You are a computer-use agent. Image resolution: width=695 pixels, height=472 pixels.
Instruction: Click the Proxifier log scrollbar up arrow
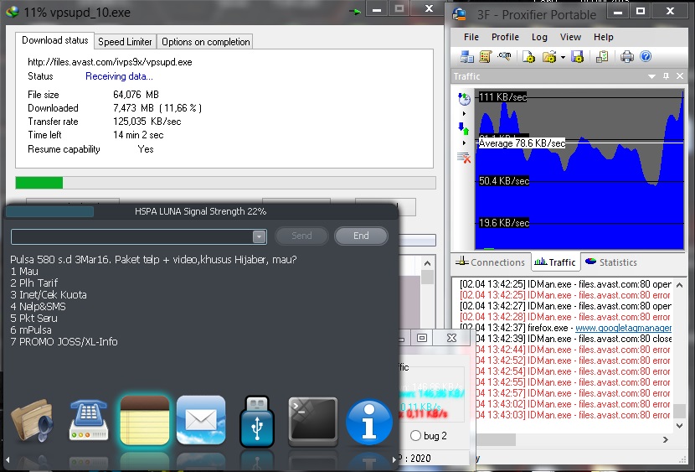point(679,285)
